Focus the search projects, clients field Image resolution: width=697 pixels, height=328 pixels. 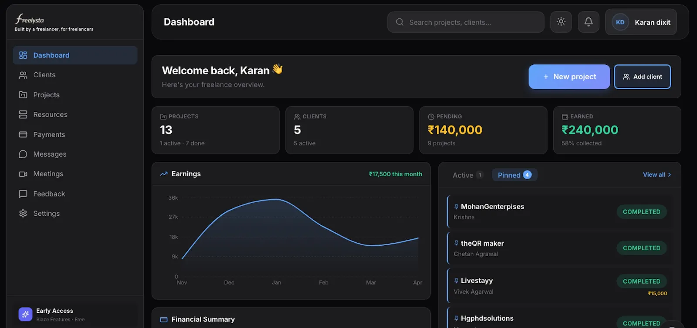pyautogui.click(x=466, y=22)
